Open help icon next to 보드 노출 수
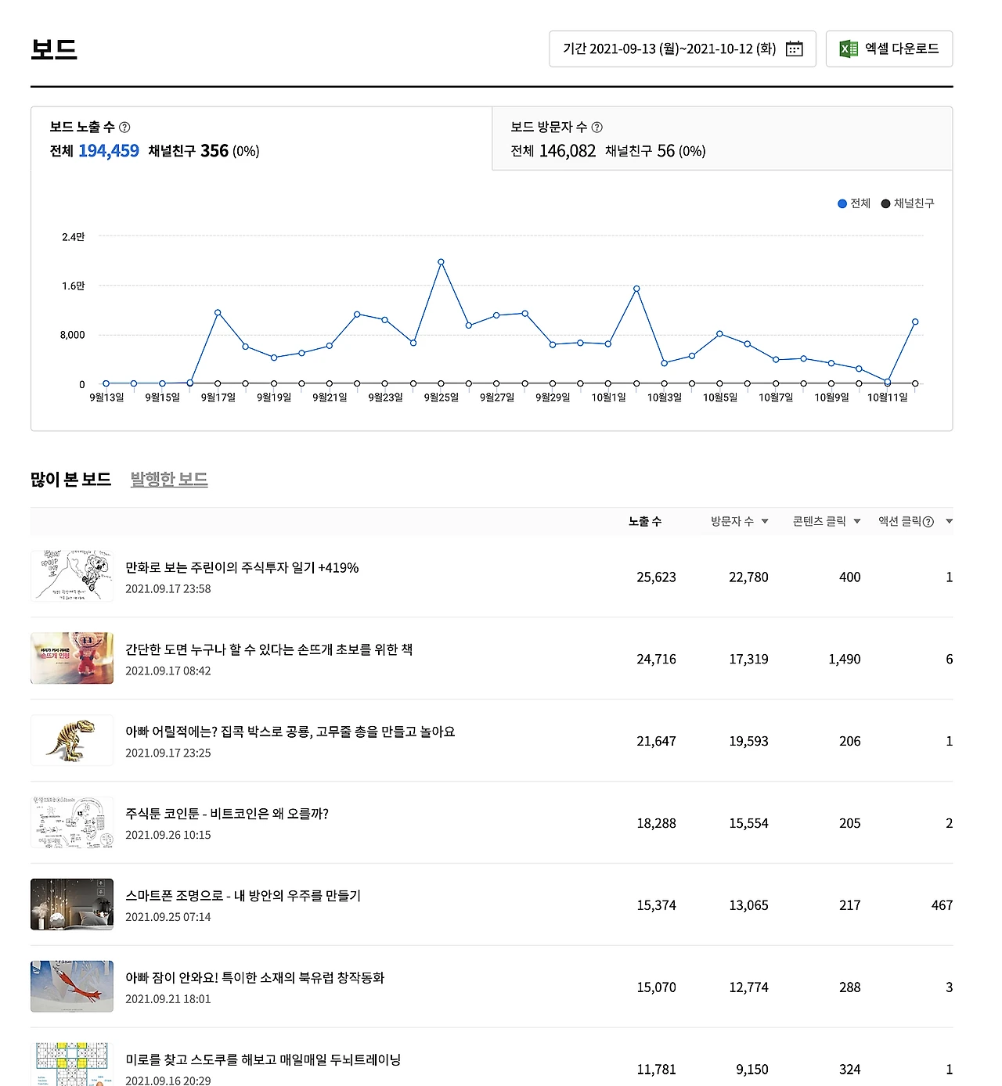1002x1086 pixels. pos(124,127)
